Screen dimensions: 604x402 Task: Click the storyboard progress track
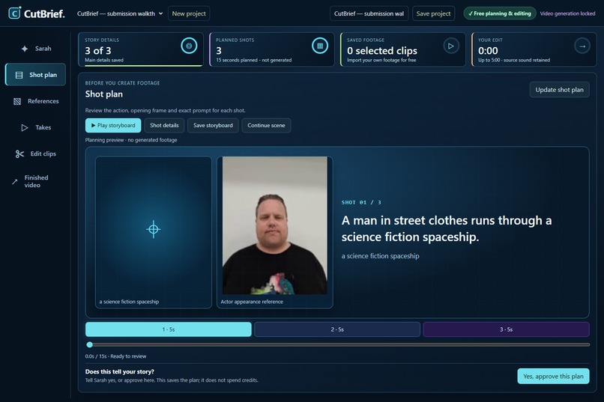[x=337, y=344]
